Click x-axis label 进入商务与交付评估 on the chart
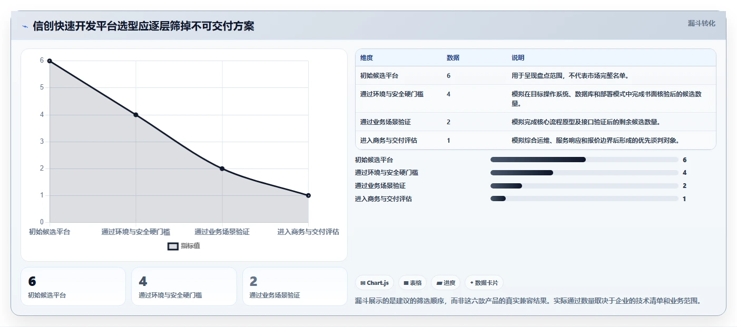The image size is (737, 327). [x=308, y=232]
